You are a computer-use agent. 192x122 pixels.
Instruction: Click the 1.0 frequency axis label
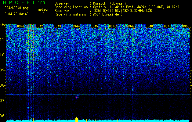click(3, 55)
